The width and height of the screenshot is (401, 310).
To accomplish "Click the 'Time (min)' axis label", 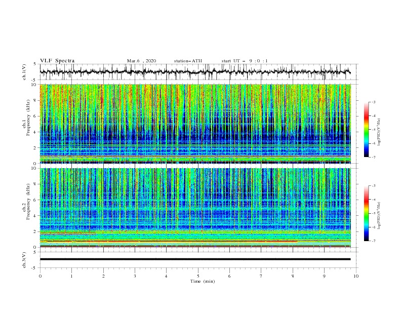I will point(203,281).
